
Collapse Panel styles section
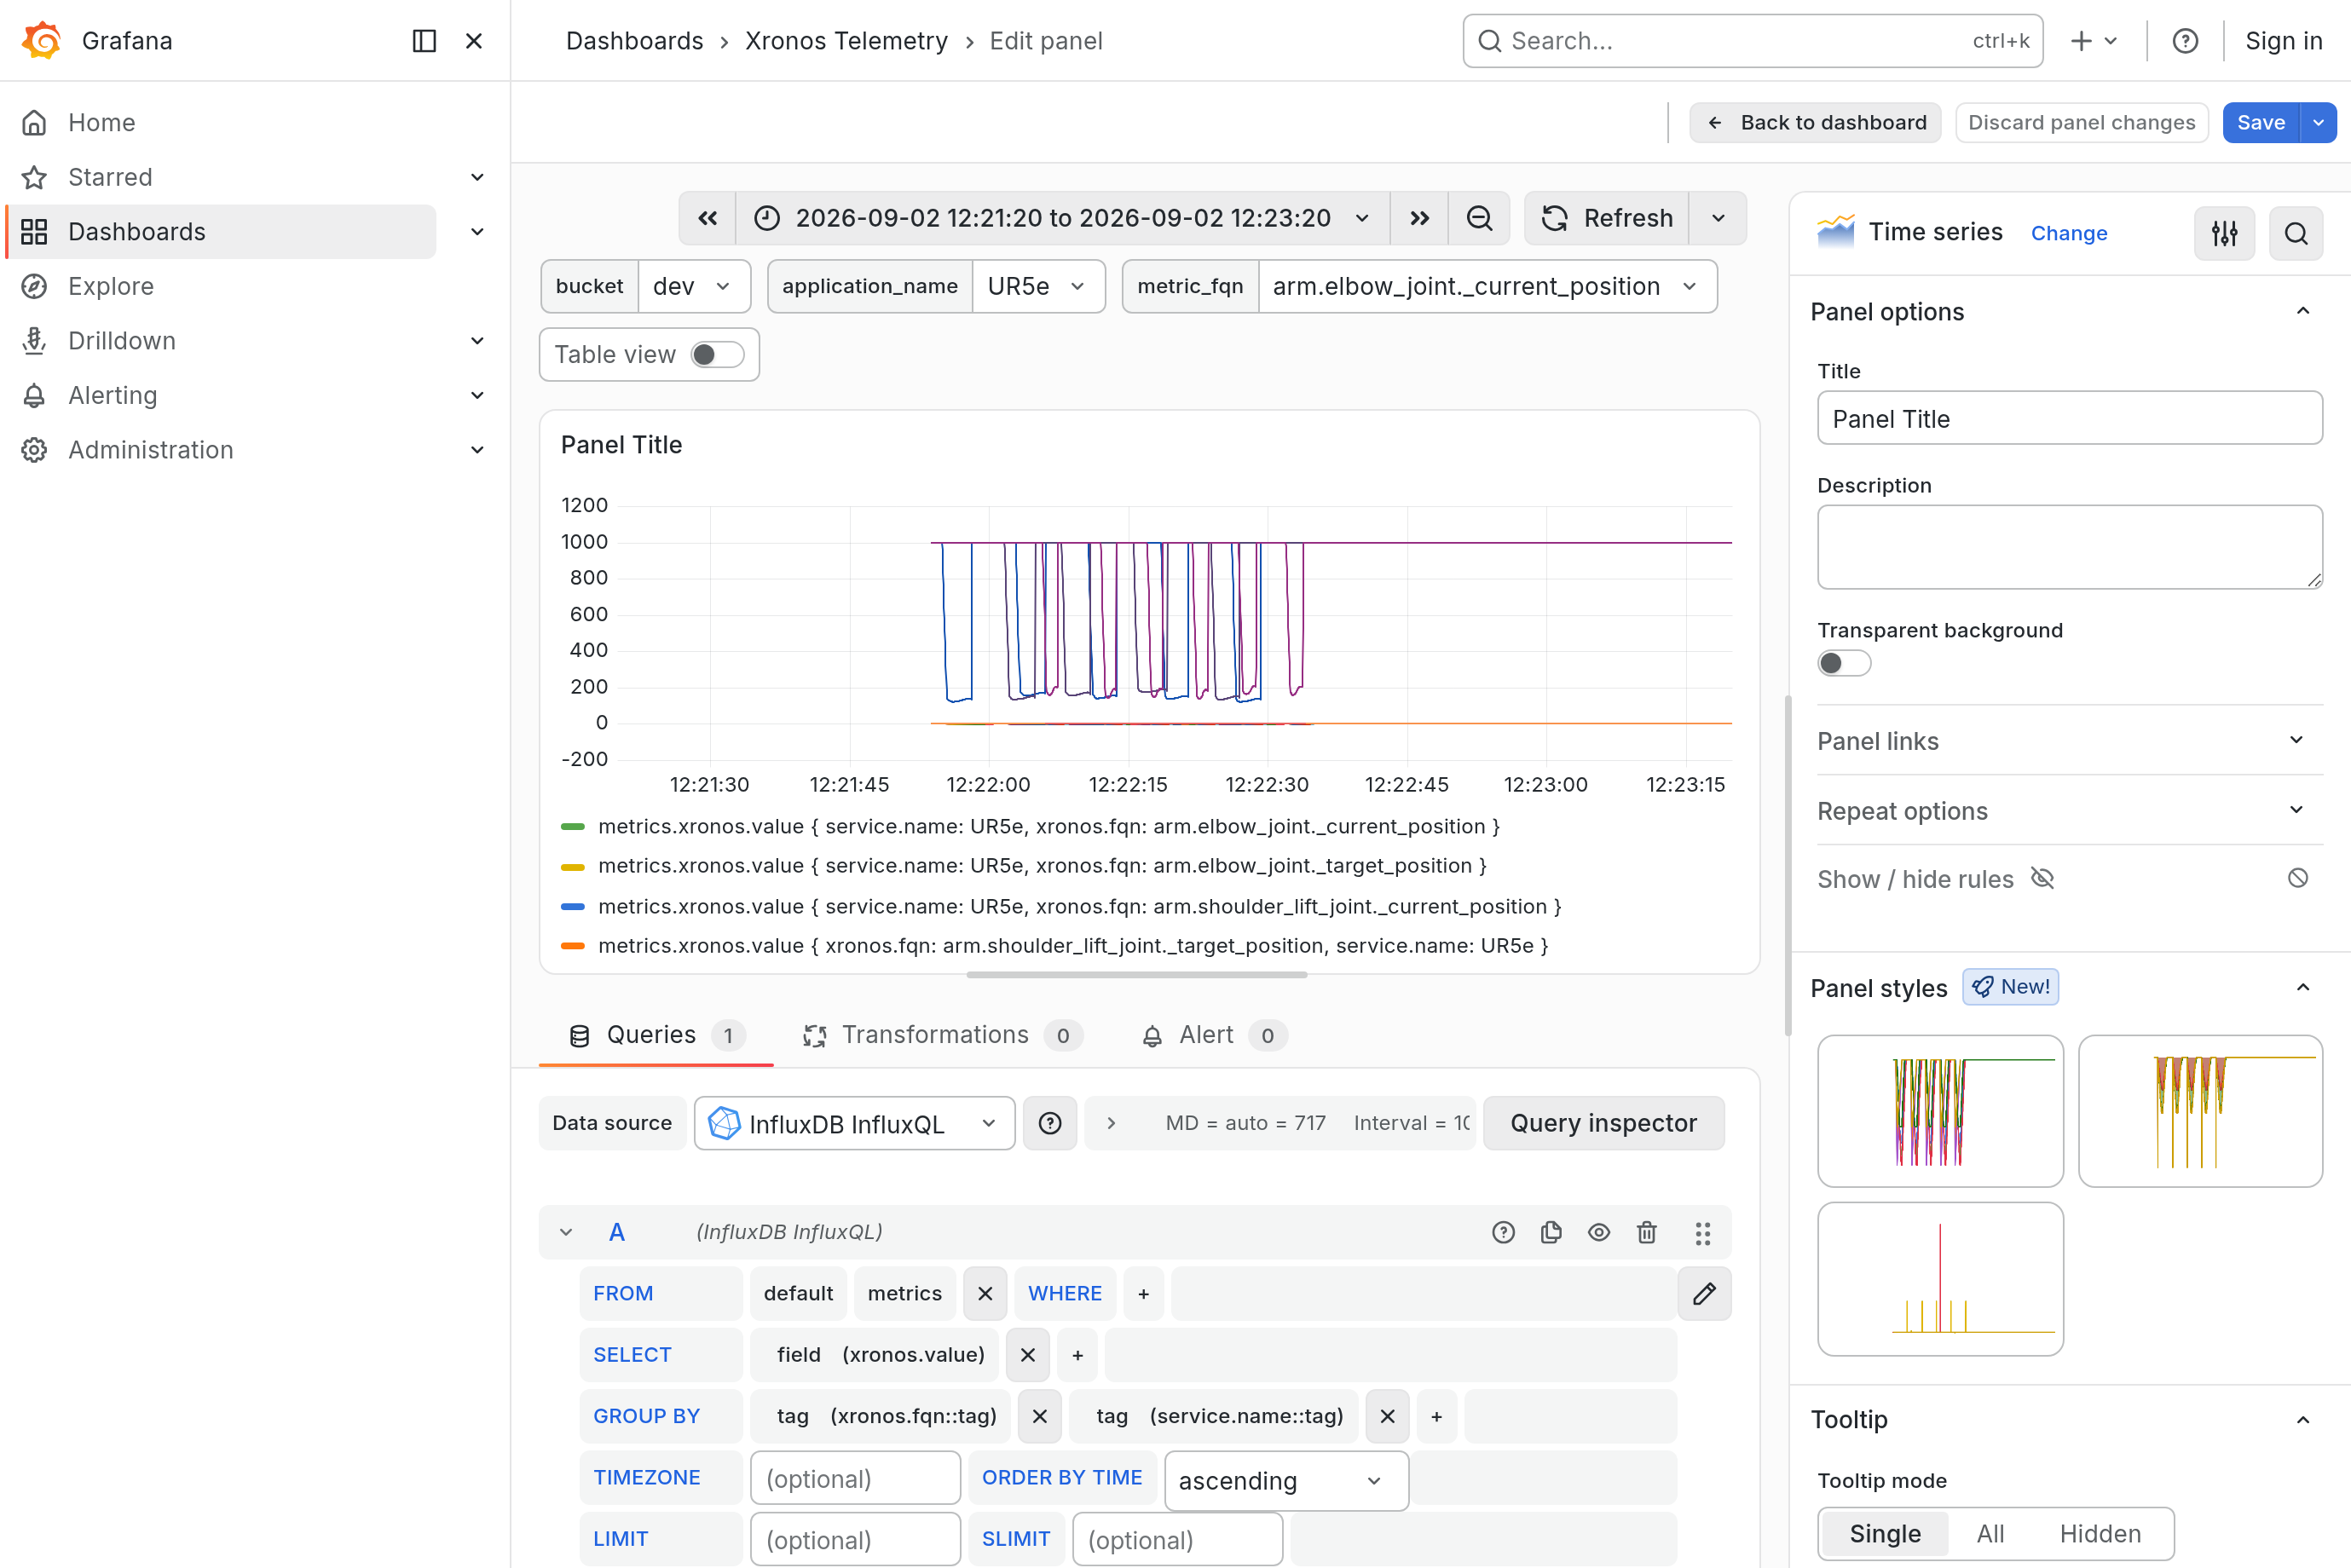coord(2303,987)
